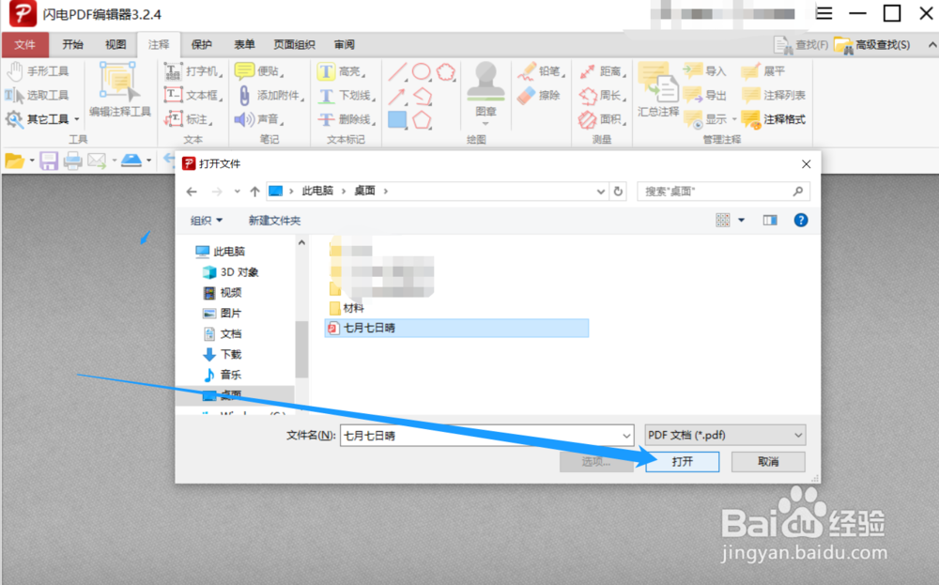Switch to the Protect (保护) tab
This screenshot has height=585, width=939.
[202, 45]
